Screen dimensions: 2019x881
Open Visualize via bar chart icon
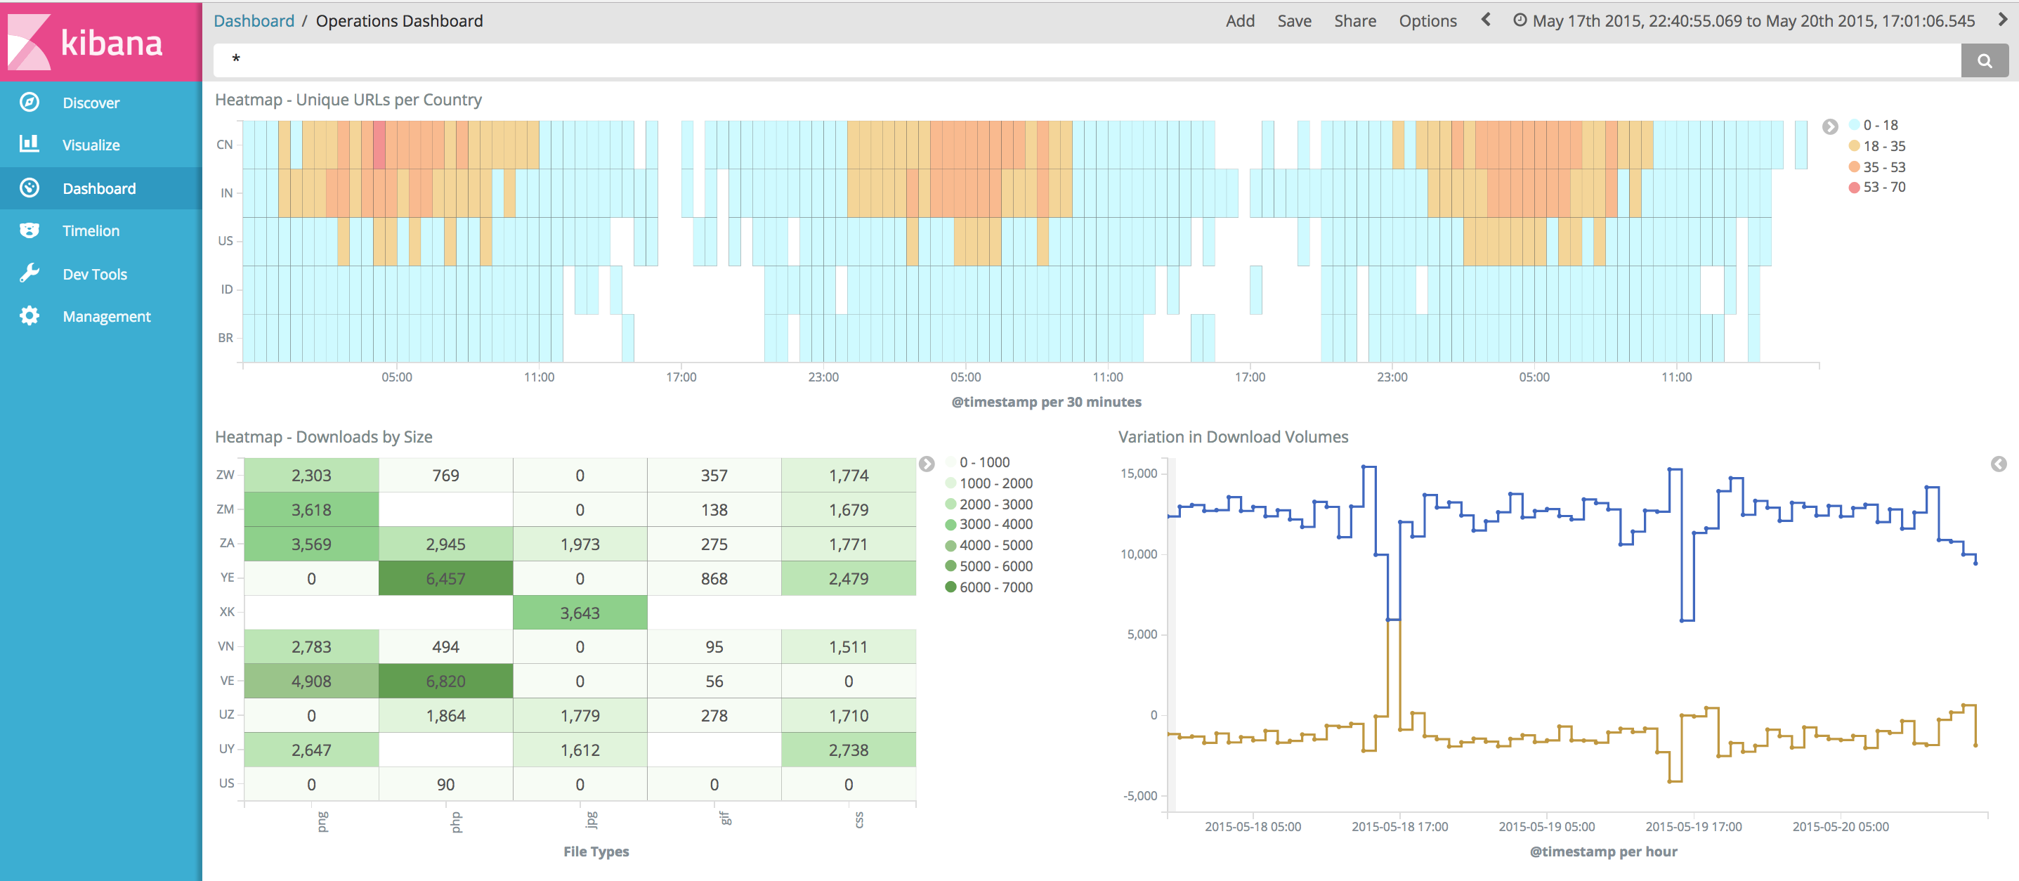pyautogui.click(x=30, y=144)
